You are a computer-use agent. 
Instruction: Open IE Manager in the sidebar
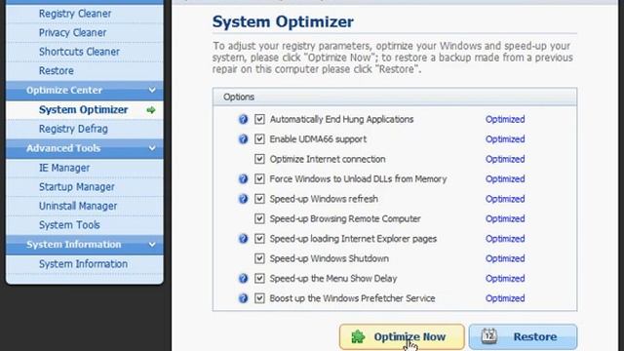tap(64, 168)
